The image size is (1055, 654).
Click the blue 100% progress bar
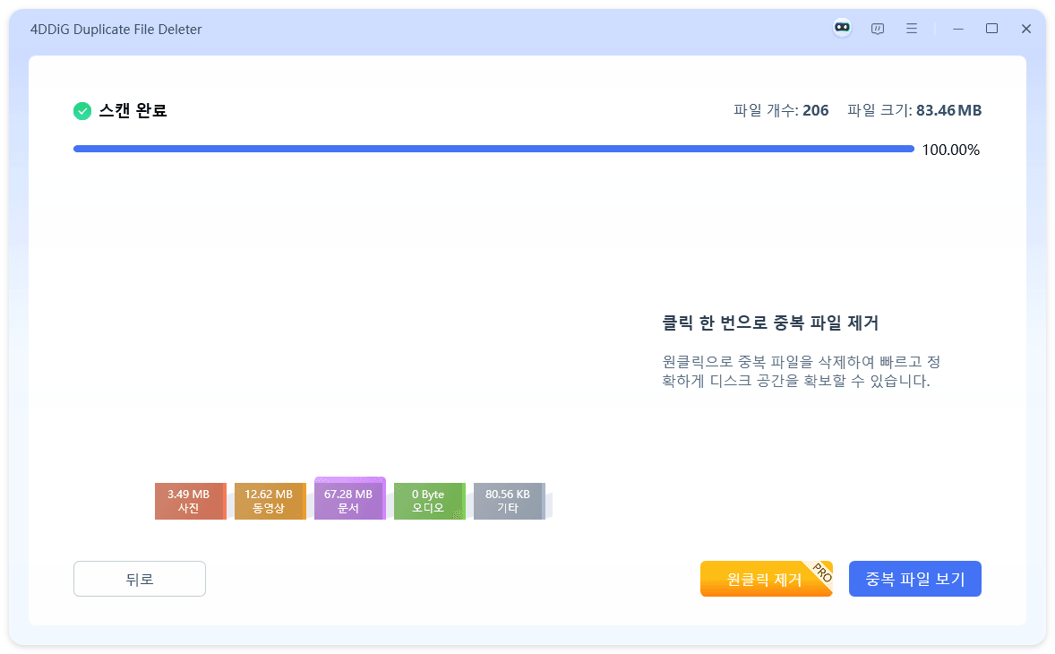point(493,149)
